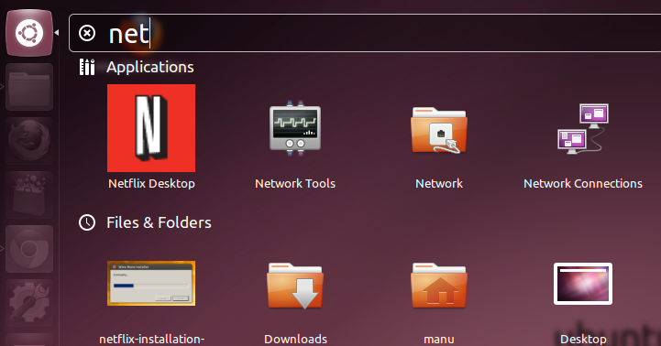Select the 'Network Connections' label
The width and height of the screenshot is (661, 346).
583,183
